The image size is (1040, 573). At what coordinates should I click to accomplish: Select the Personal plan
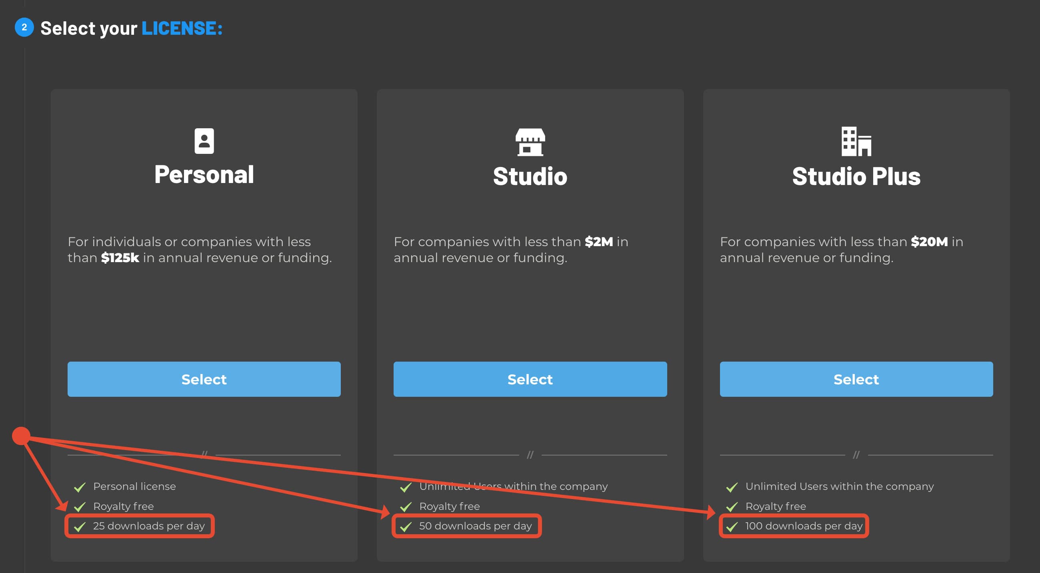pyautogui.click(x=204, y=379)
